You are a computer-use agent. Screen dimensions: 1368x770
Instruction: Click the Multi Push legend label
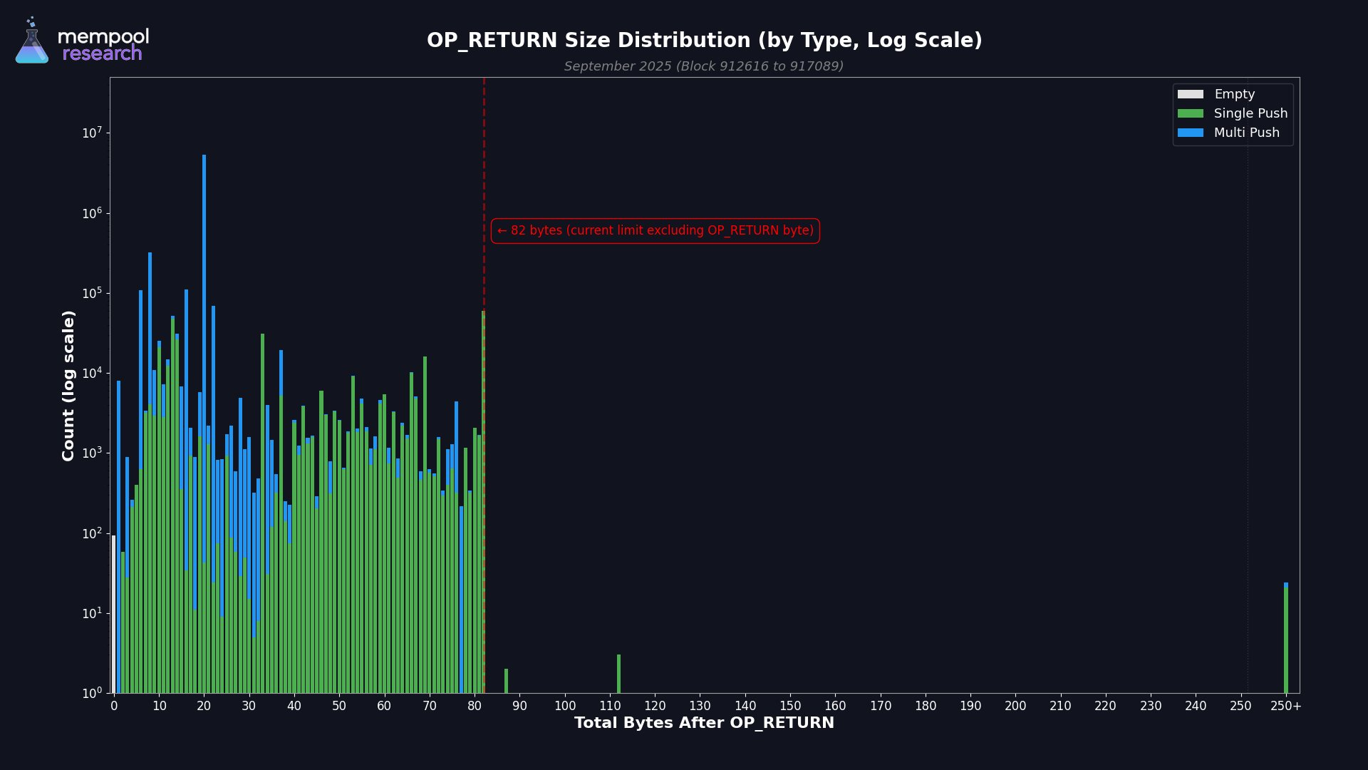(1246, 133)
